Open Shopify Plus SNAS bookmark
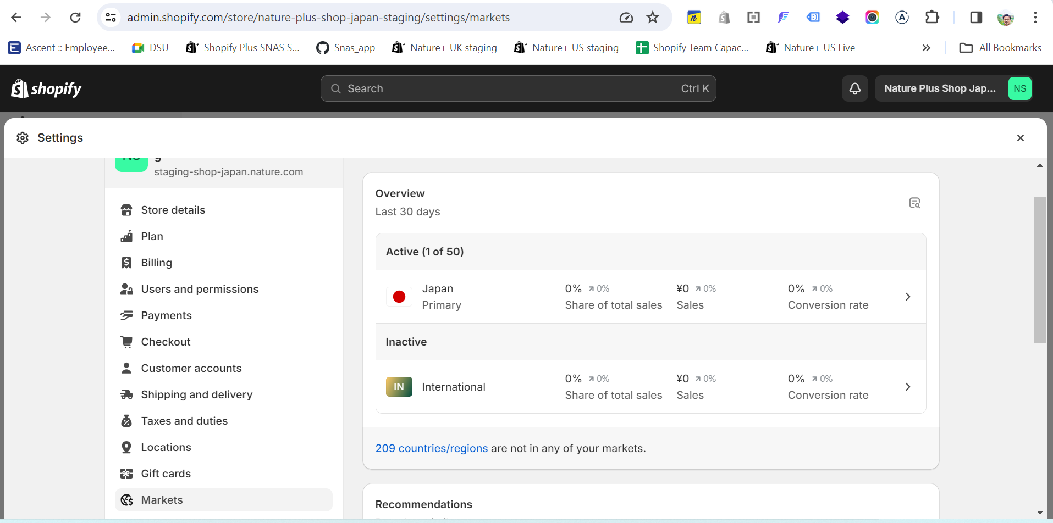The image size is (1053, 523). tap(242, 48)
